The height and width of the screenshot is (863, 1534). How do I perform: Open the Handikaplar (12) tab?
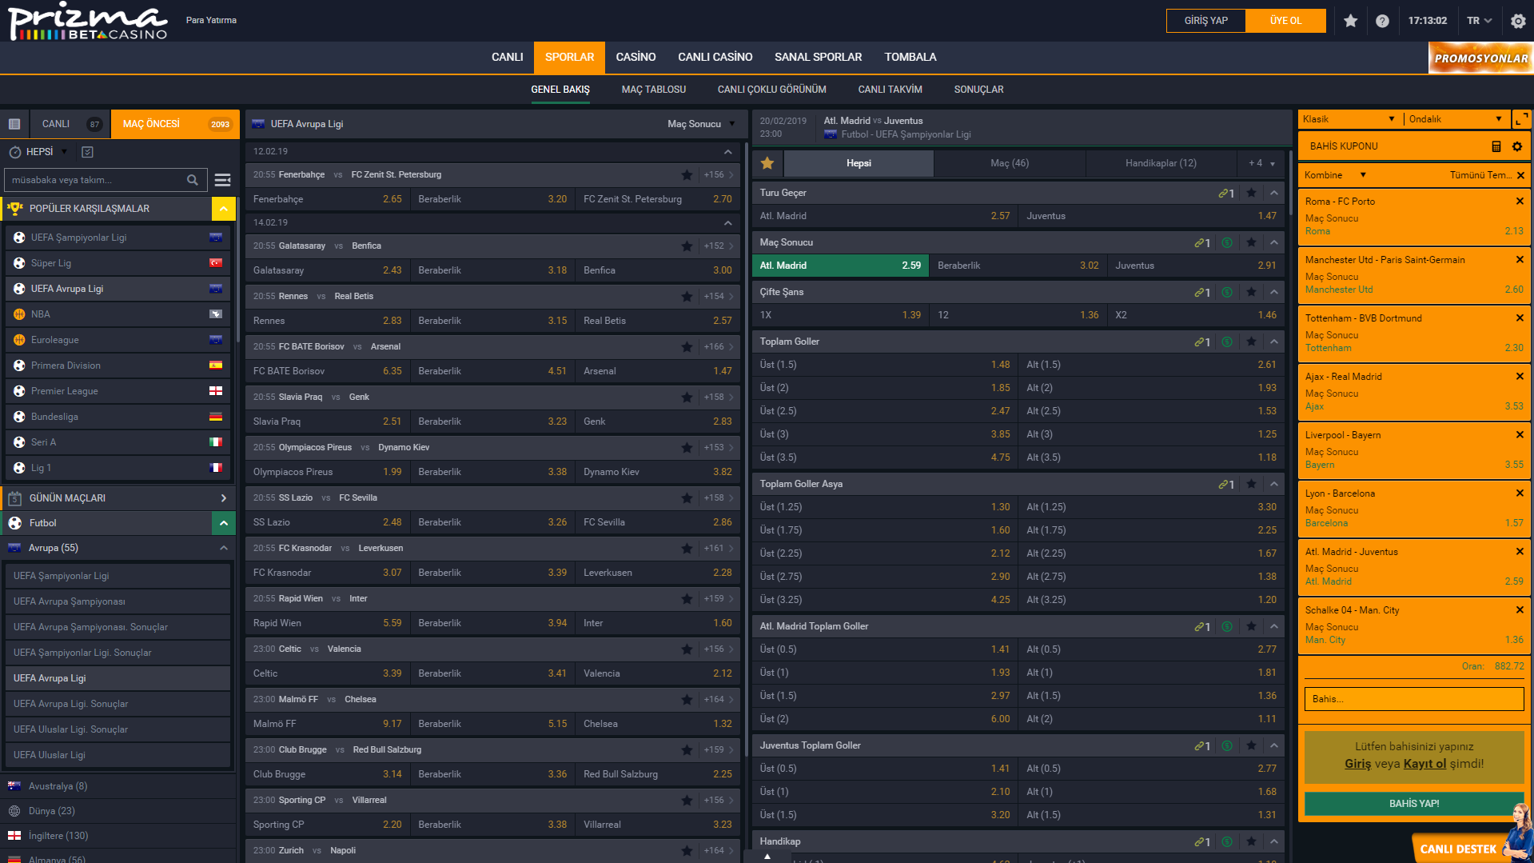tap(1161, 163)
